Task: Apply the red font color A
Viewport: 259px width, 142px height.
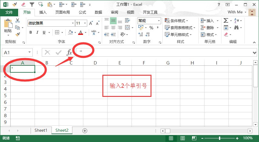Action: tap(81, 32)
